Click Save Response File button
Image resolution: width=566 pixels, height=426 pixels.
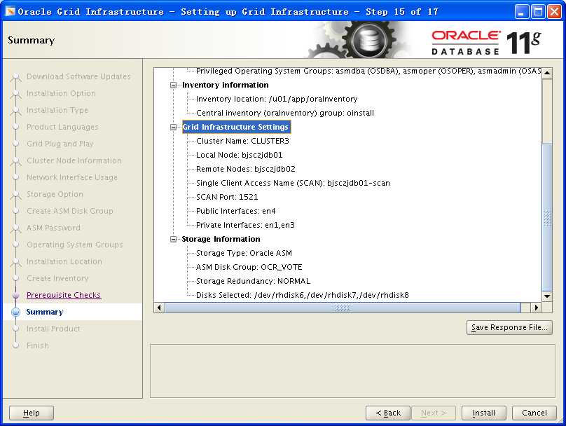509,327
